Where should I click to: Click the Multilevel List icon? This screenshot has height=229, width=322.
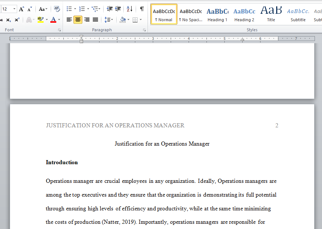pos(95,9)
